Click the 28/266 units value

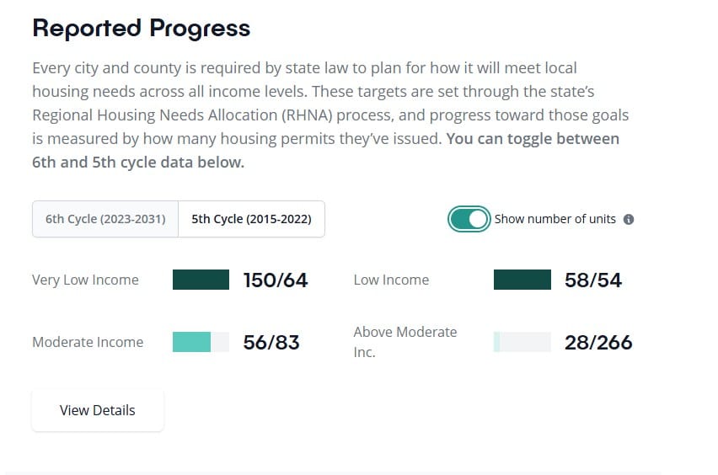click(598, 342)
